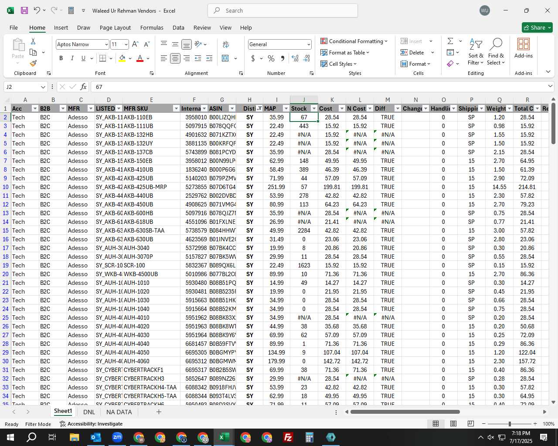Image resolution: width=558 pixels, height=446 pixels.
Task: Toggle Normal view in status bar
Action: coord(436,423)
